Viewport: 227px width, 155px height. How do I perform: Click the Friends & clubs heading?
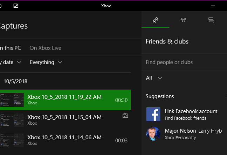point(167,42)
